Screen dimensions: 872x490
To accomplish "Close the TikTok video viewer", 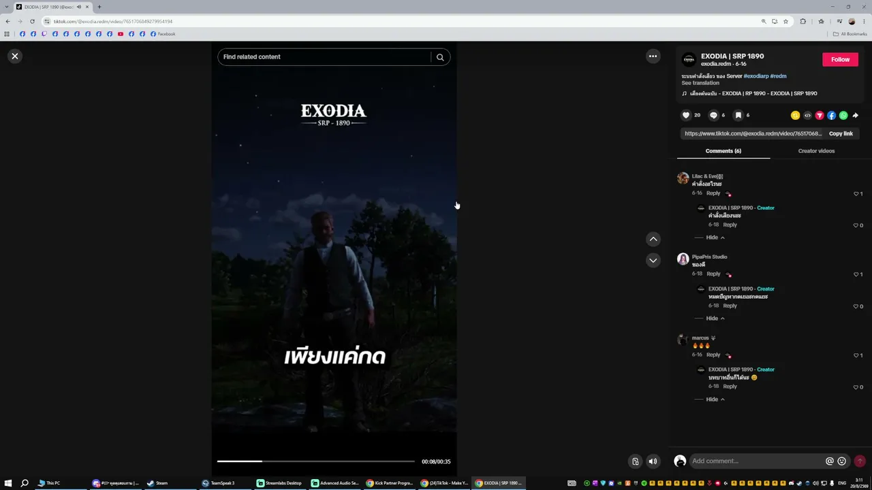I will coord(15,56).
